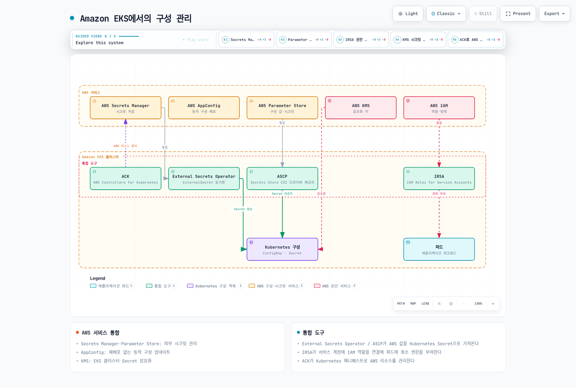This screenshot has height=388, width=576.
Task: Toggle the AWS 보안 서비스 legend filter
Action: [335, 286]
